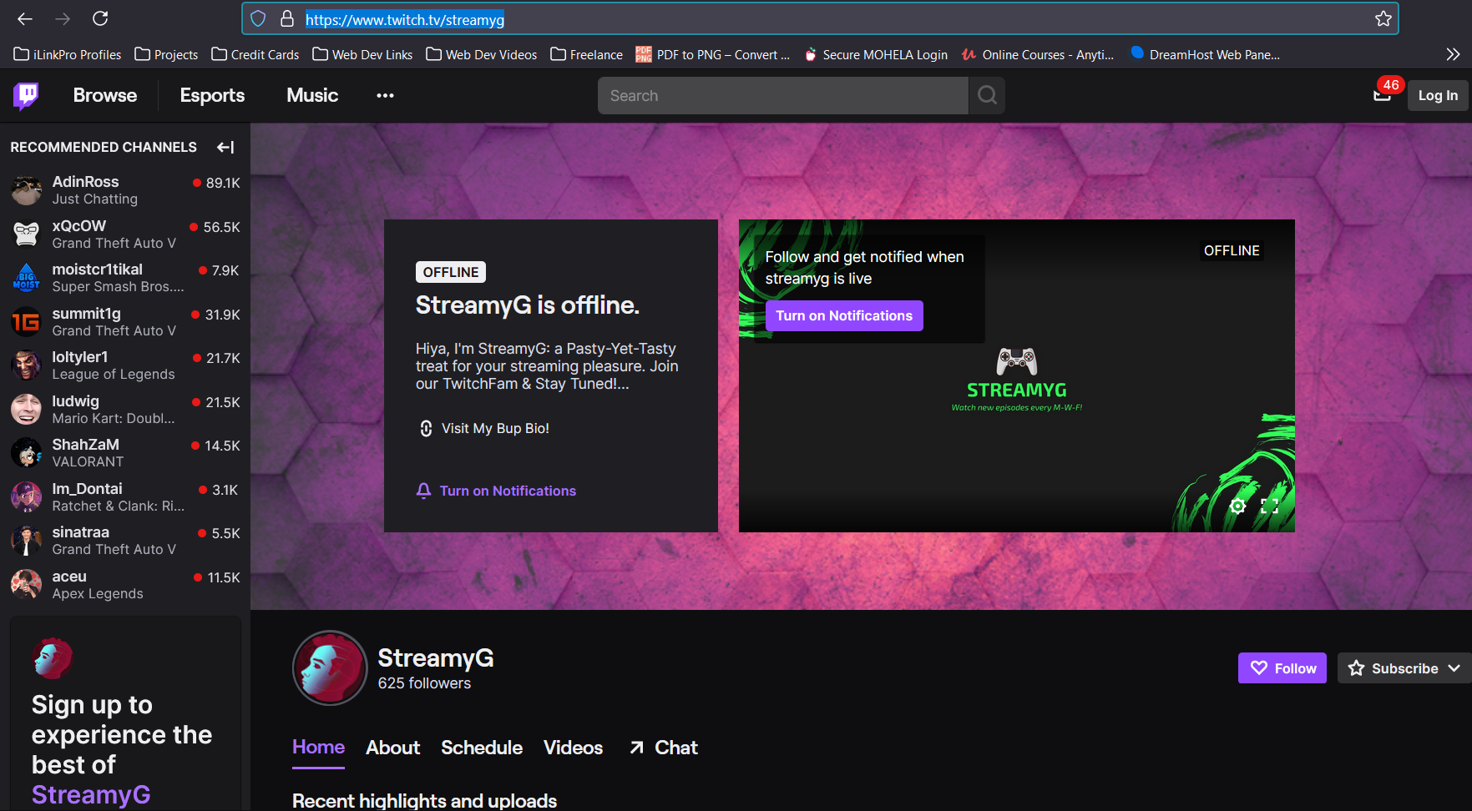Open Credit Cards bookmark folder

(255, 54)
